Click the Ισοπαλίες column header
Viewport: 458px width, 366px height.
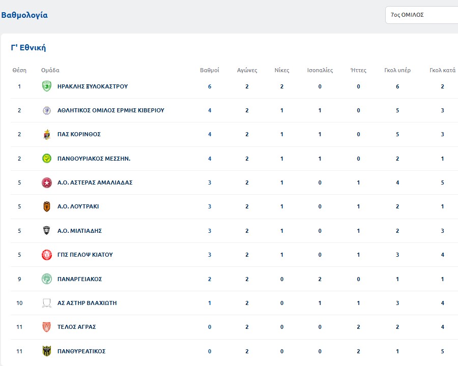pos(320,70)
